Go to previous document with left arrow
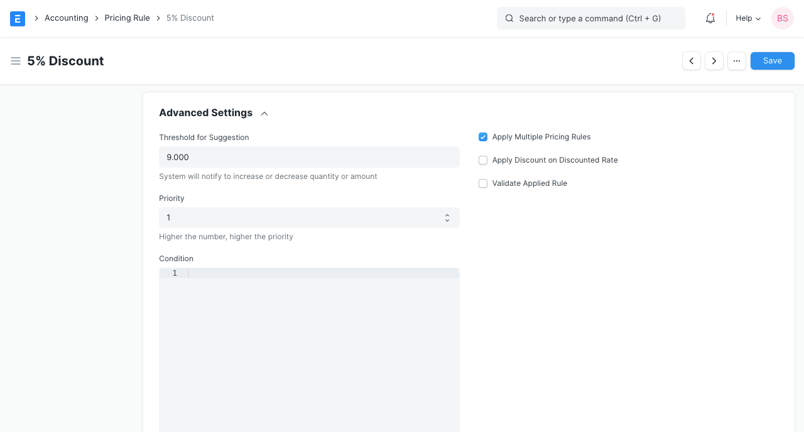Screen dimensions: 804x432 (x=692, y=61)
